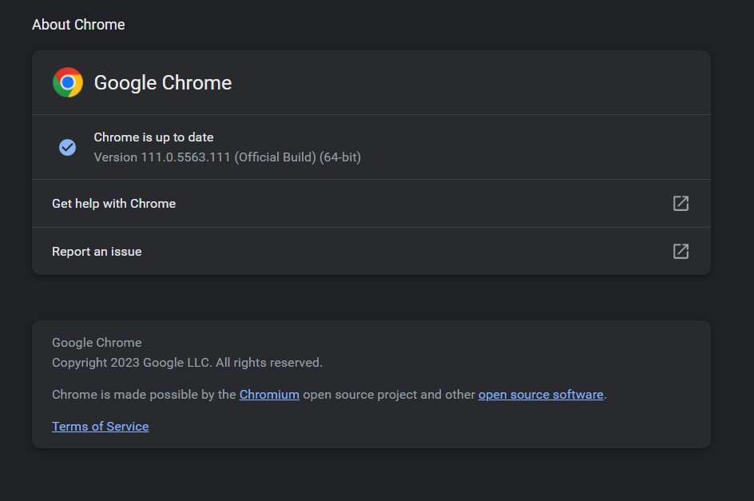Open external link icon for Get help with Chrome
The image size is (754, 501).
681,203
